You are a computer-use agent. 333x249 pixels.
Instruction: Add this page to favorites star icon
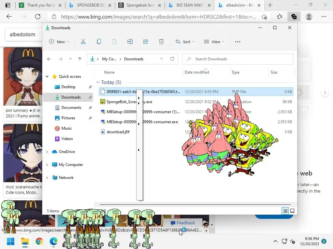264,17
